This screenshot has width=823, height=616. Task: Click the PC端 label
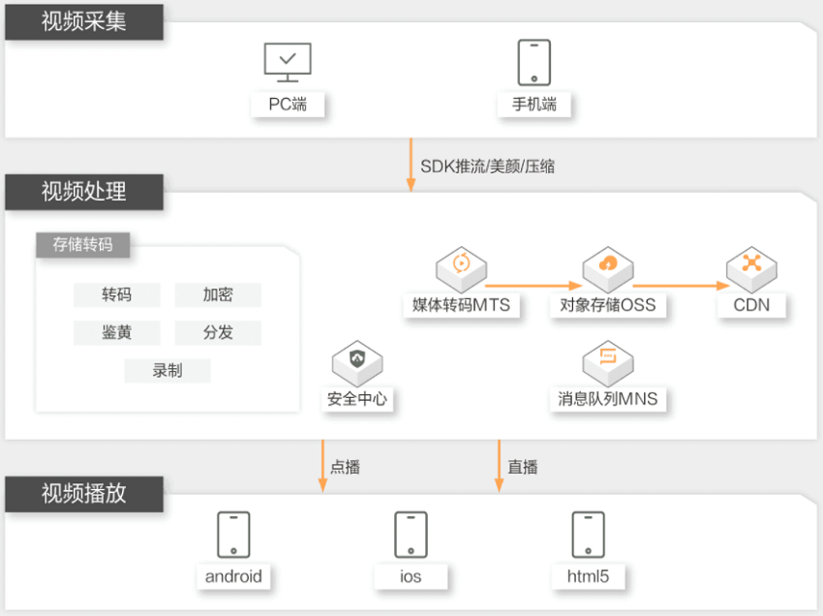(x=288, y=105)
